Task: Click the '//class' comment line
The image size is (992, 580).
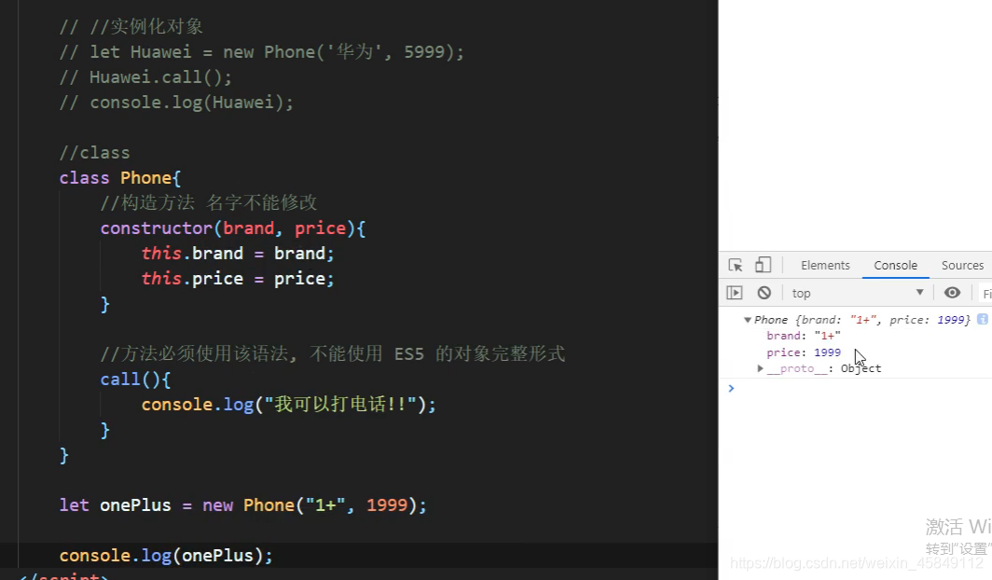Action: click(94, 153)
